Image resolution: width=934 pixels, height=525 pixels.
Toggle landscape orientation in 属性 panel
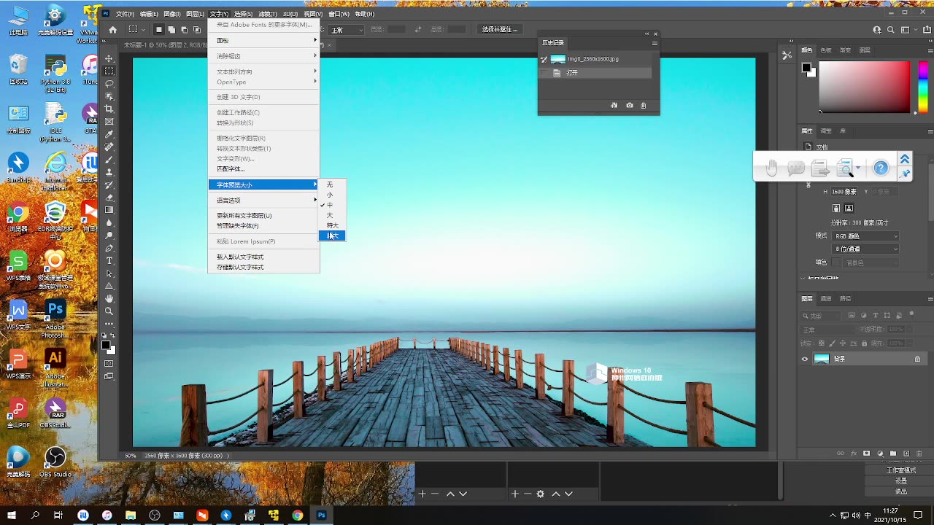coord(848,209)
